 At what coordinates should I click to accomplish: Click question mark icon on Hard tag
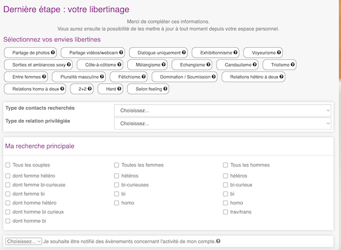[119, 89]
